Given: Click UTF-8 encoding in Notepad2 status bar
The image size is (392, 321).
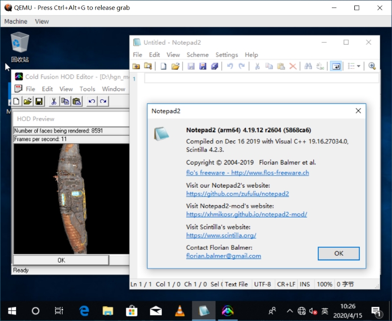Looking at the screenshot, I should click(x=263, y=284).
